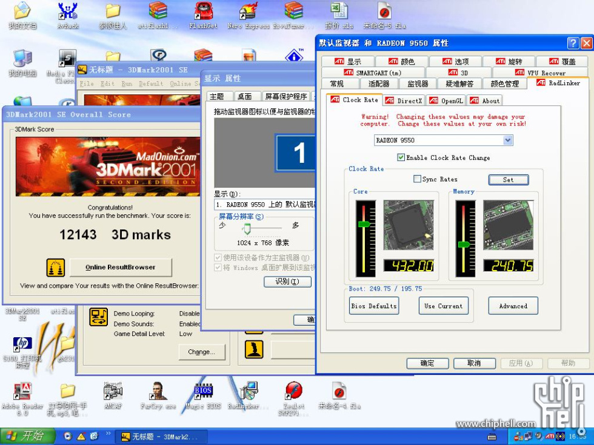Viewport: 594px width, 445px height.
Task: Switch to the DirectX sub-tab
Action: (x=404, y=101)
